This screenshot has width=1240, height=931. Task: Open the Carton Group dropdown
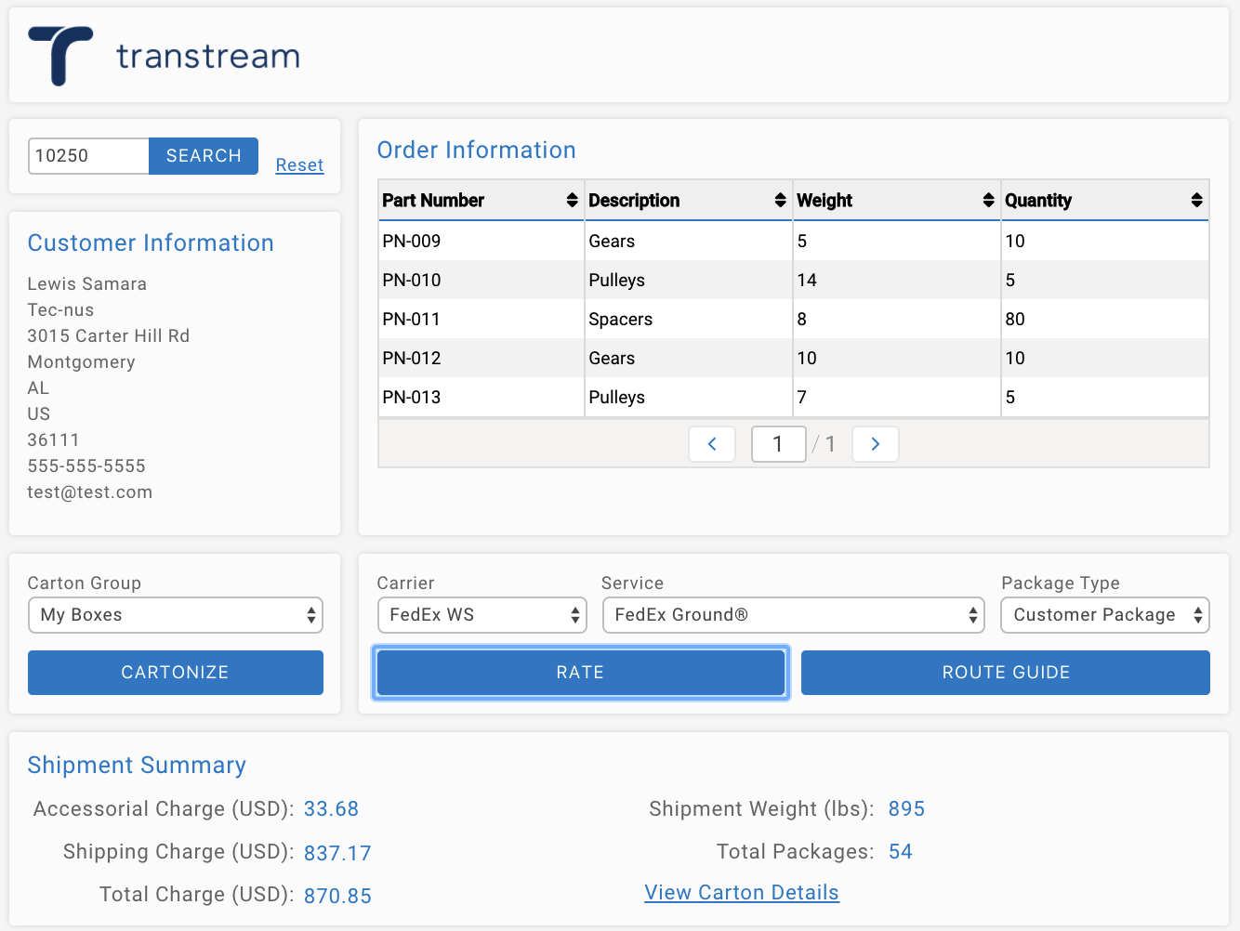[175, 614]
